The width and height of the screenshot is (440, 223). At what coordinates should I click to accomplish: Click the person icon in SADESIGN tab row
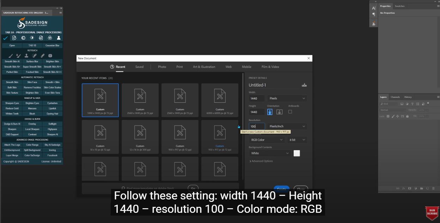[x=59, y=38]
